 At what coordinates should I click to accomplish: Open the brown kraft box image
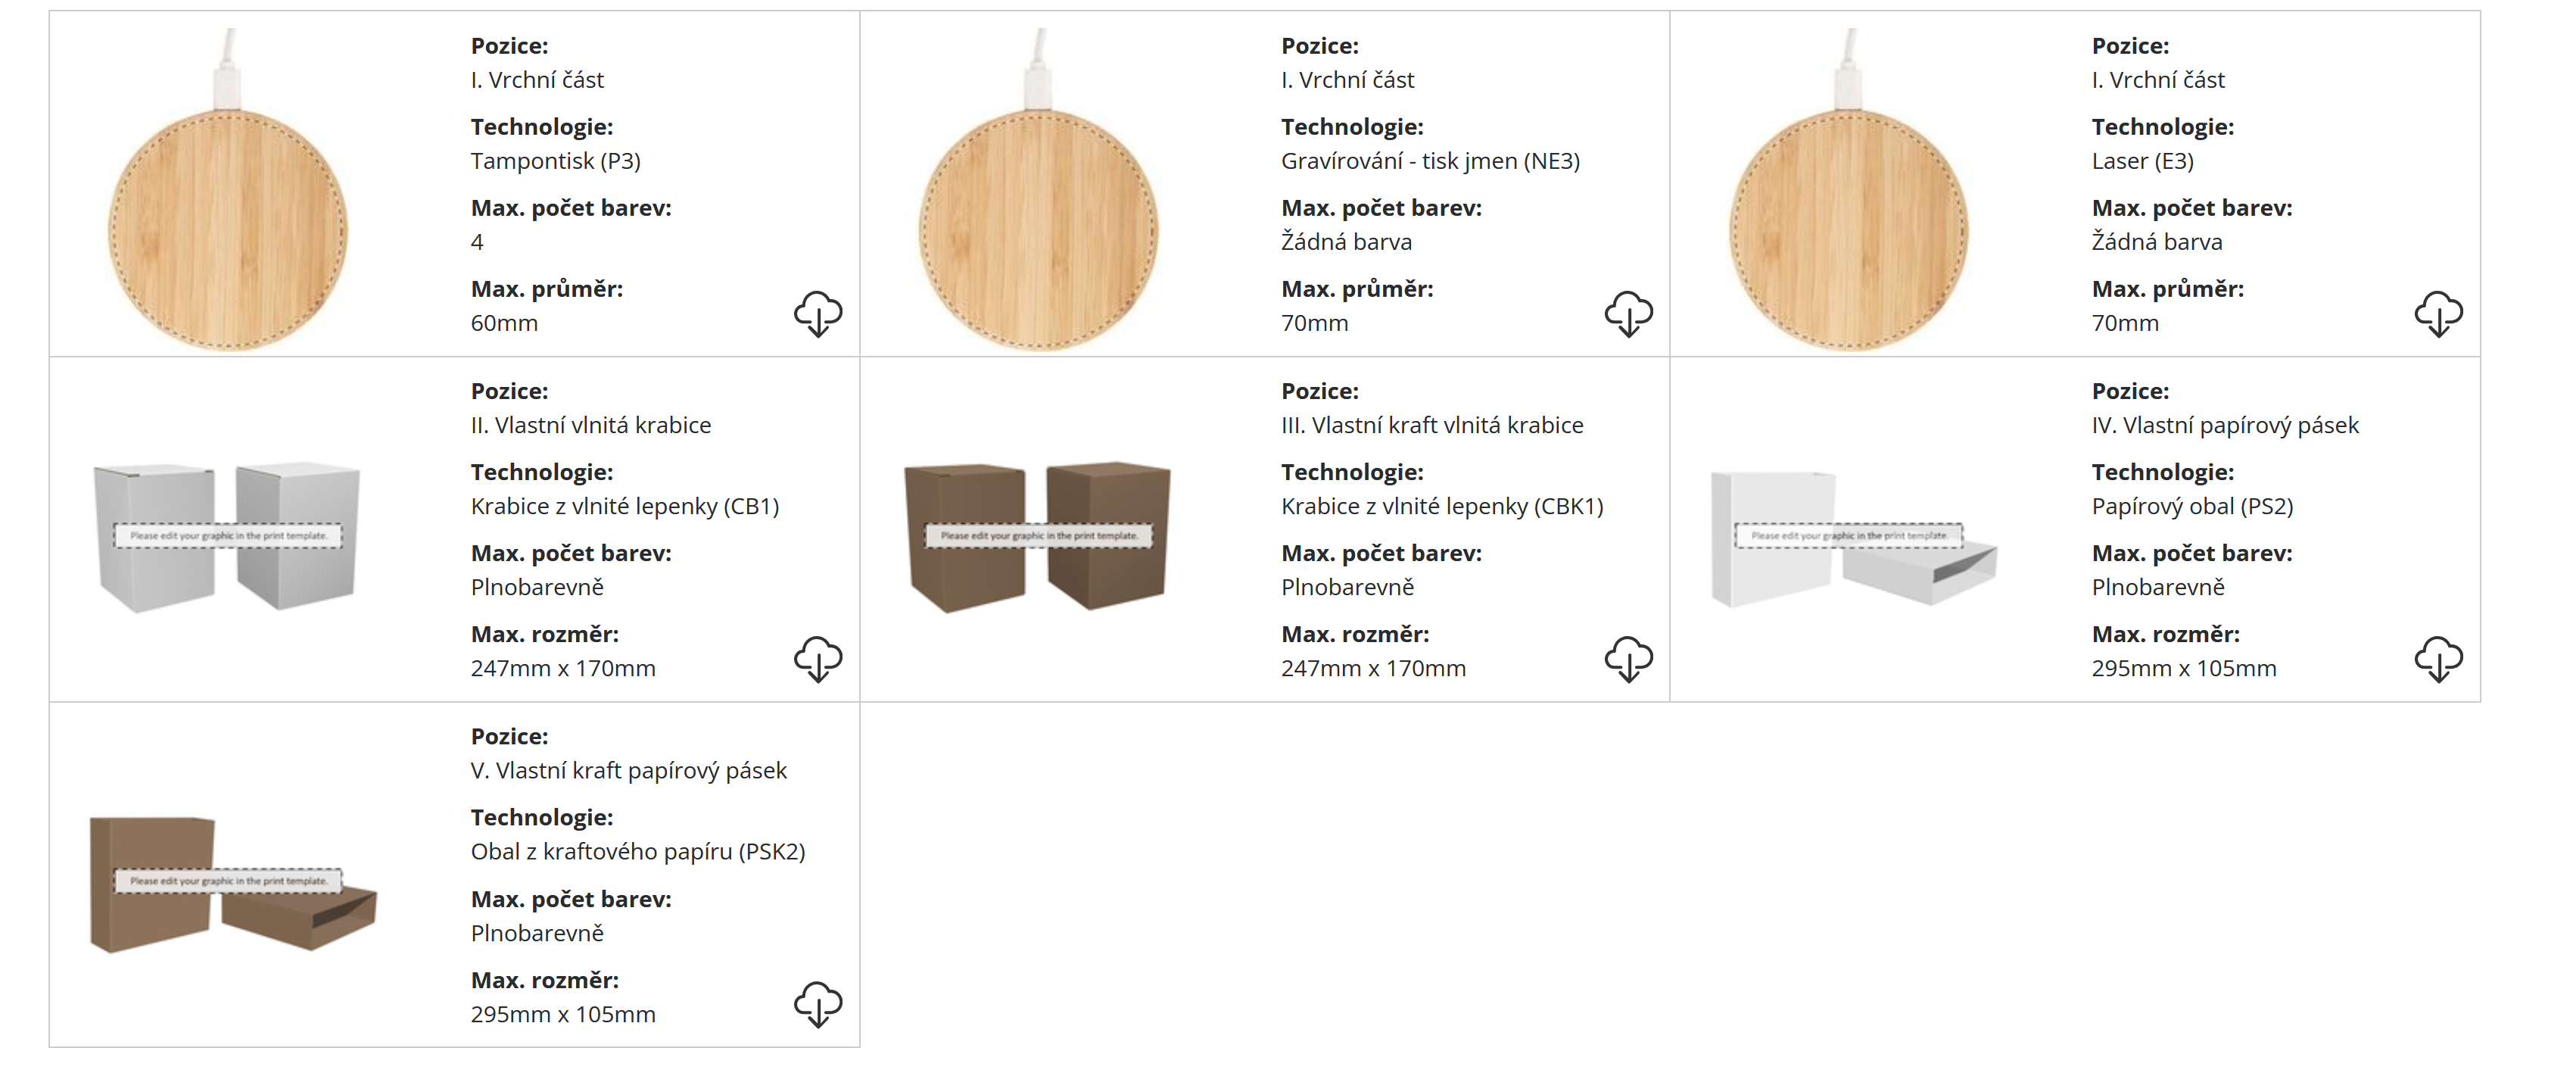point(1038,537)
